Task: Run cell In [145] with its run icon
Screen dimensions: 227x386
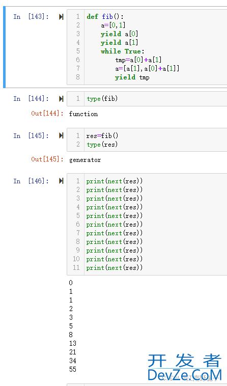Action: [x=61, y=135]
